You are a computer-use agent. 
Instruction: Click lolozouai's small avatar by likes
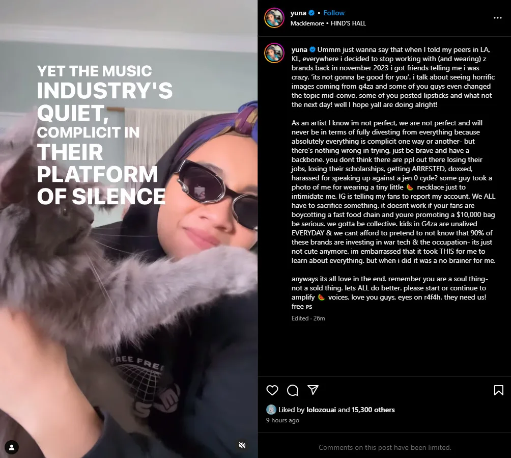(x=271, y=410)
